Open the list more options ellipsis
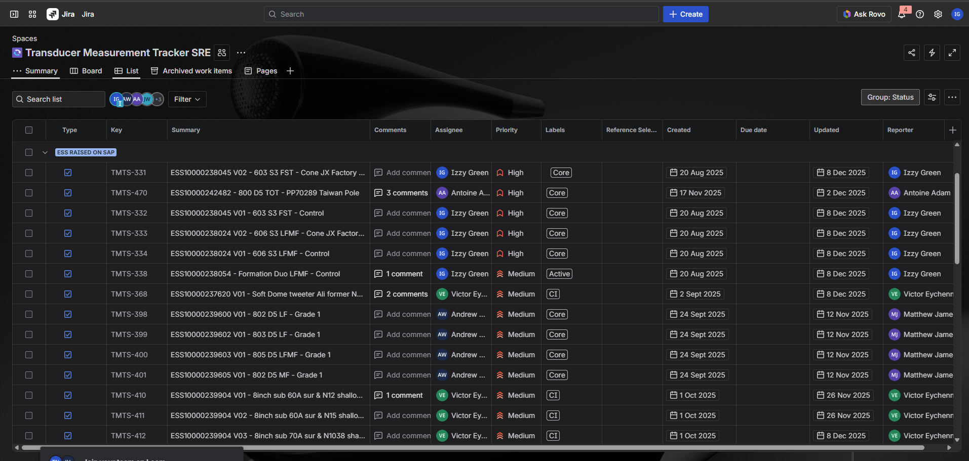Viewport: 969px width, 461px height. (952, 97)
